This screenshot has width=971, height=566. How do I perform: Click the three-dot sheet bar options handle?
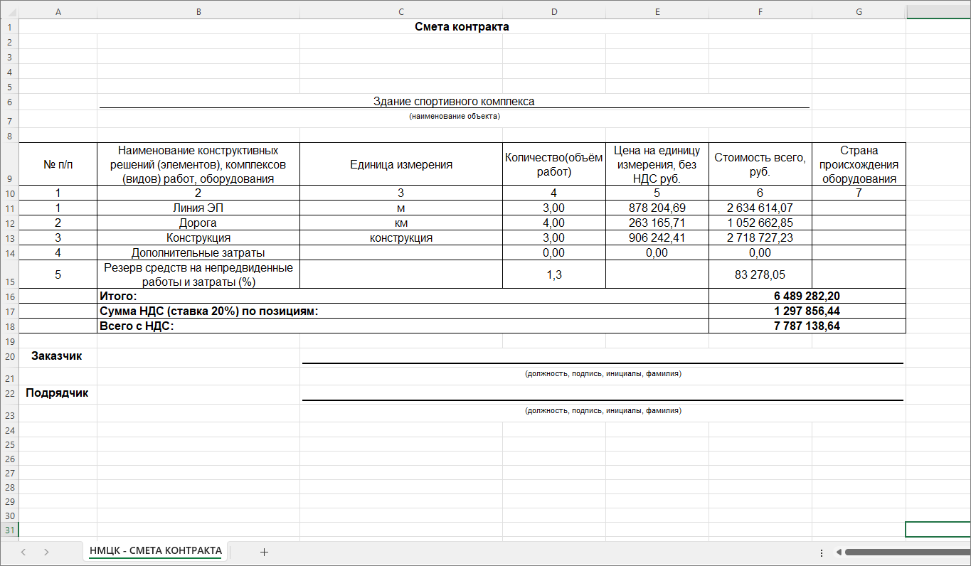(x=822, y=552)
